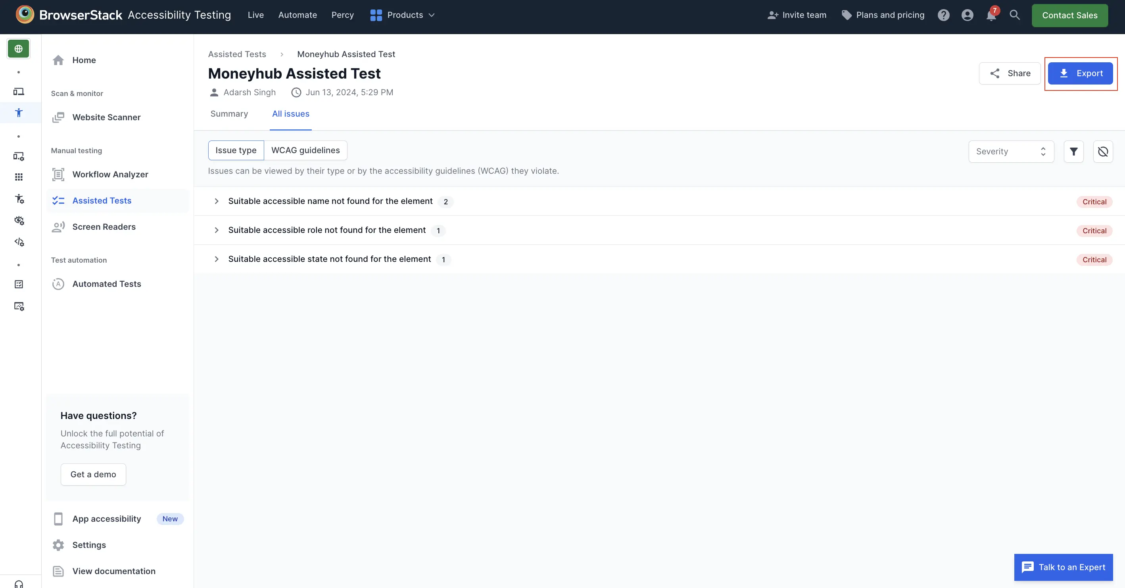
Task: Open Website Scanner in sidebar
Action: pos(106,117)
